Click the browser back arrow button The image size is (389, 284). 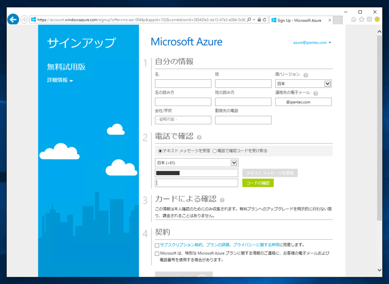point(13,19)
